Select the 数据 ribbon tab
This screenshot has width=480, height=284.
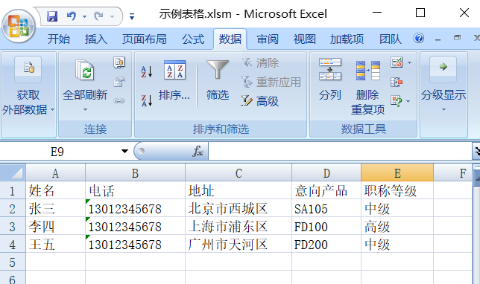point(230,39)
